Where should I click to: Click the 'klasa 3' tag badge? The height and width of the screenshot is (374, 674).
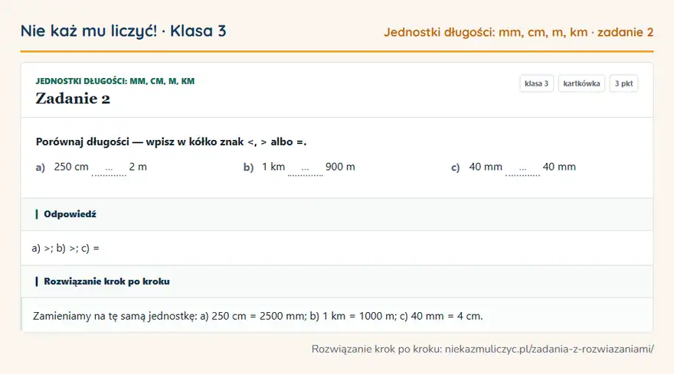pos(536,83)
